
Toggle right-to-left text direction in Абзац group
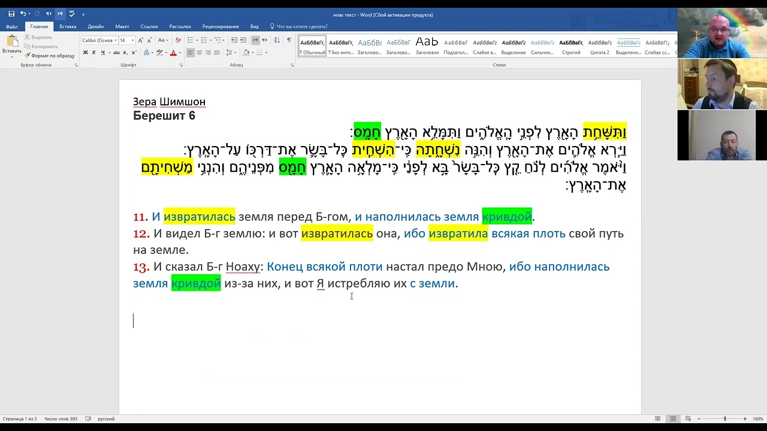click(x=264, y=40)
